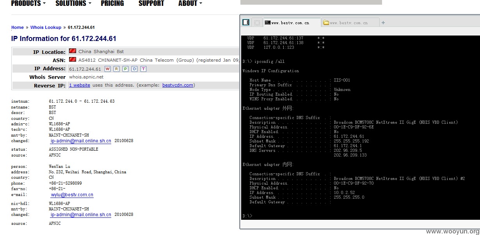Click the green P icon beside the IP address
This screenshot has height=235, width=480.
tap(125, 69)
